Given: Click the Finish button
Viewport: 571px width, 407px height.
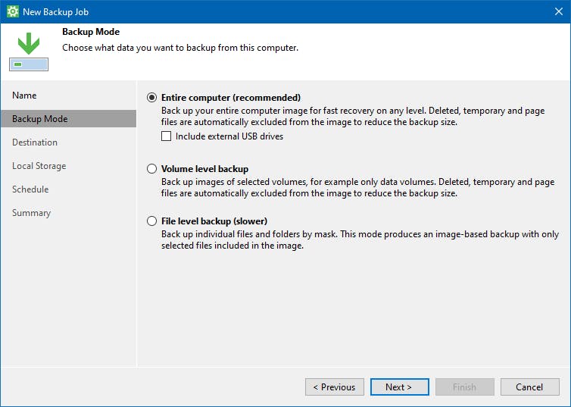Looking at the screenshot, I should (x=464, y=387).
